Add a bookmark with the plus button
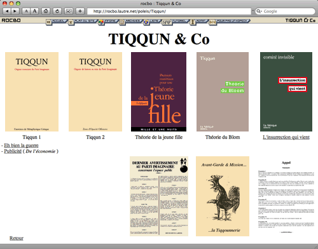This screenshot has height=249, width=318. coord(80,11)
